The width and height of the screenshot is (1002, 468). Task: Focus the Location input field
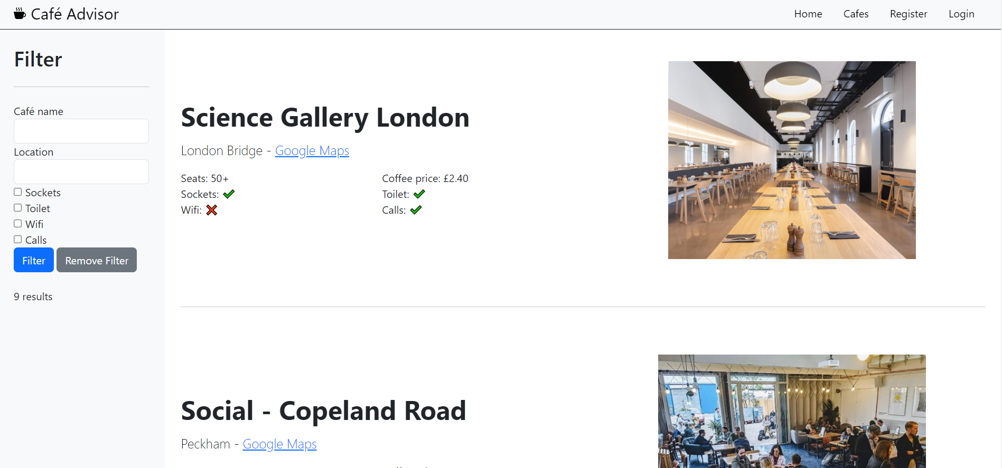coord(81,171)
